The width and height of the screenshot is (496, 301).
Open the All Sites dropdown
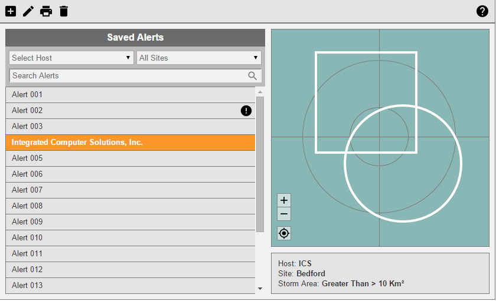point(199,58)
